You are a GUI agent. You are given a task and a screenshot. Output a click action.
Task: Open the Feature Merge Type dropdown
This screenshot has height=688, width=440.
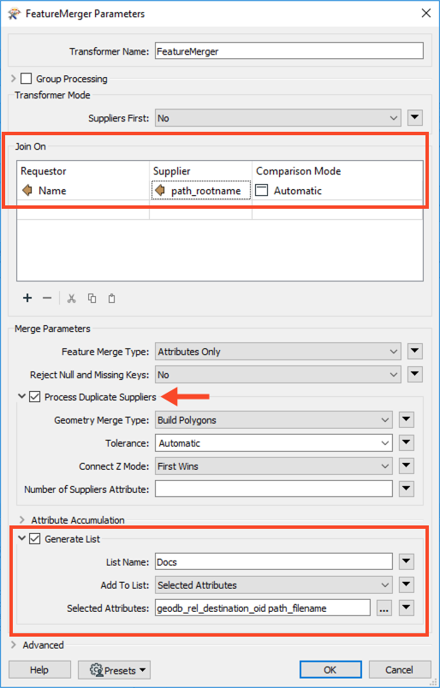277,352
